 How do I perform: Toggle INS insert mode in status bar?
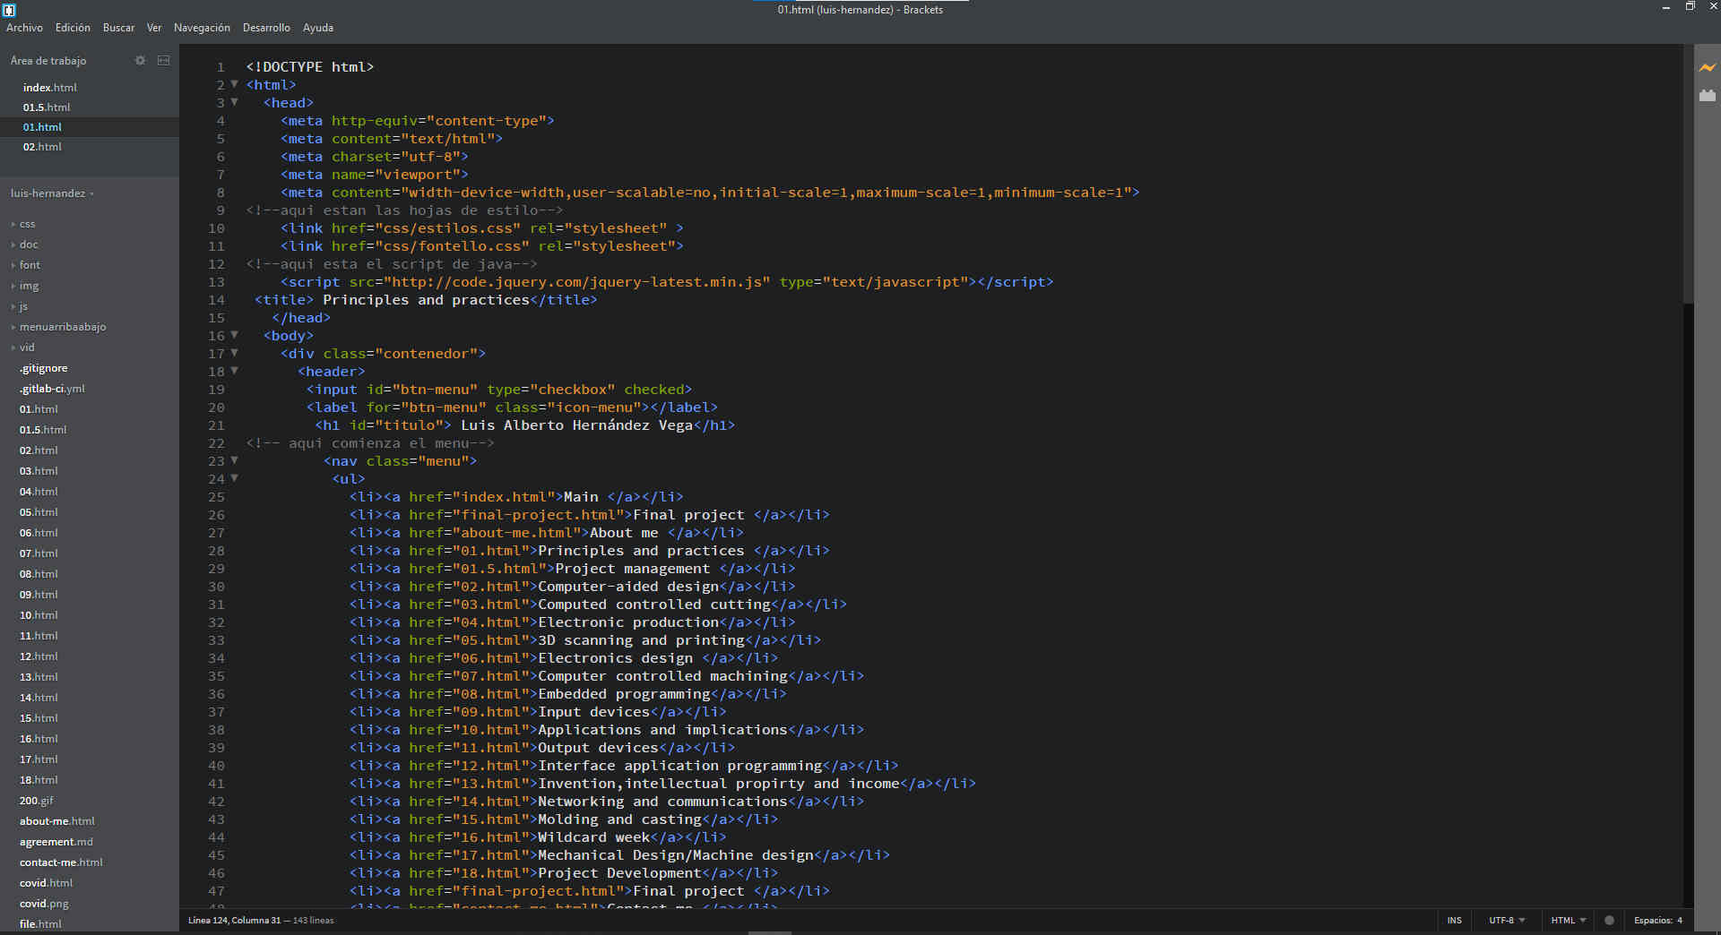tap(1454, 920)
